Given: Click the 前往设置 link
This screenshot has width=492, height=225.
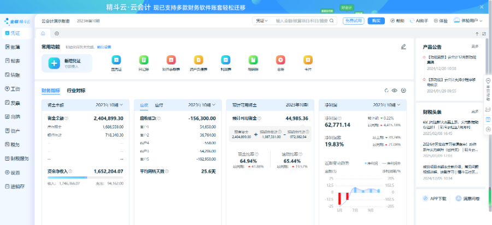Looking at the screenshot, I should click(104, 47).
